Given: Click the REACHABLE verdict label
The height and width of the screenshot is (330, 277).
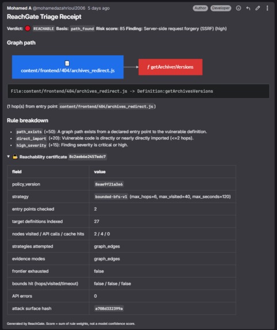Looking at the screenshot, I should (44, 29).
